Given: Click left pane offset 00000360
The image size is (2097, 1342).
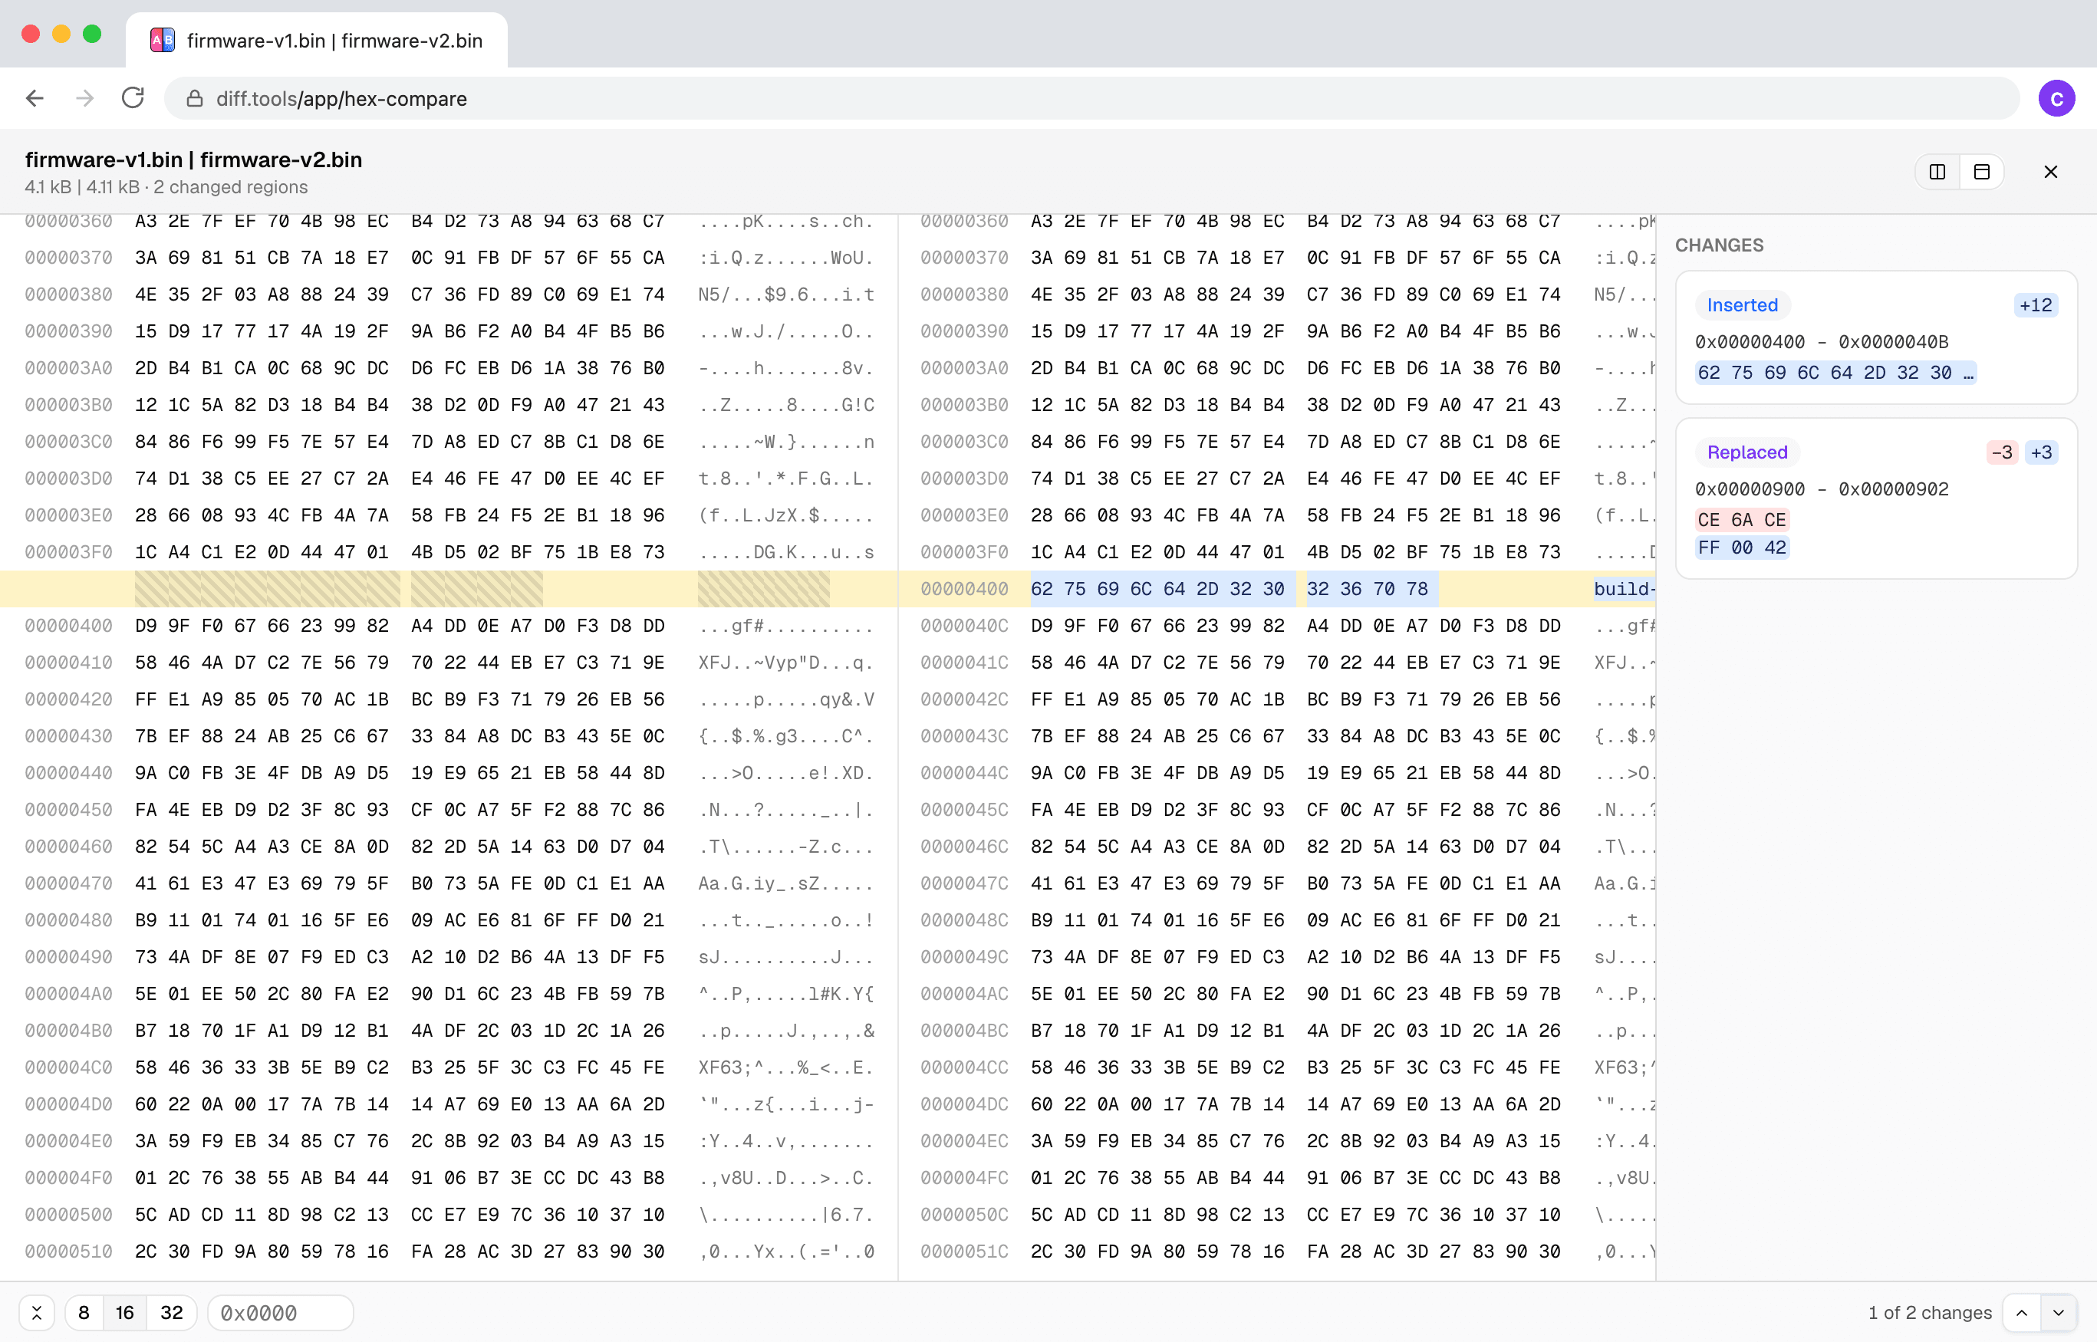Looking at the screenshot, I should point(68,222).
